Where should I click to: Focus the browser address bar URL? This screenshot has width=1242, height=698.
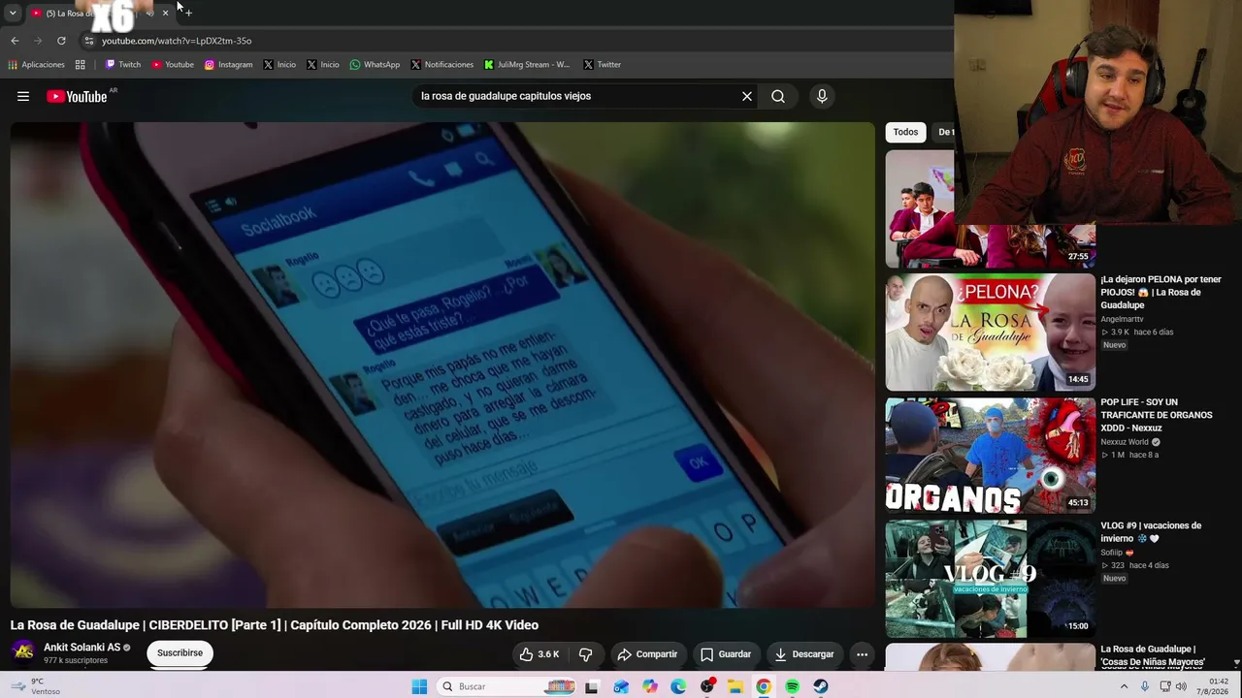[x=177, y=41]
